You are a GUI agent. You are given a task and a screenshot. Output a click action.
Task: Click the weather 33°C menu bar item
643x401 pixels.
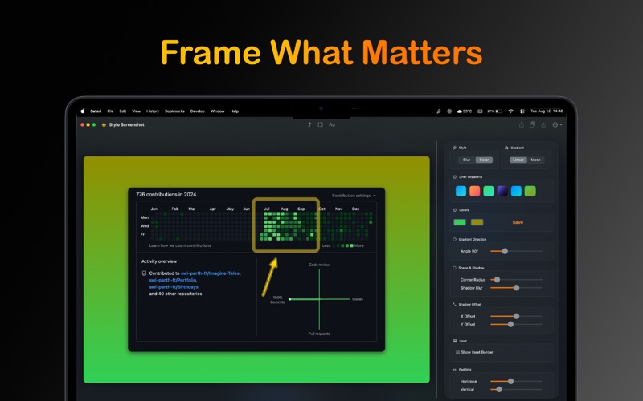pos(465,111)
